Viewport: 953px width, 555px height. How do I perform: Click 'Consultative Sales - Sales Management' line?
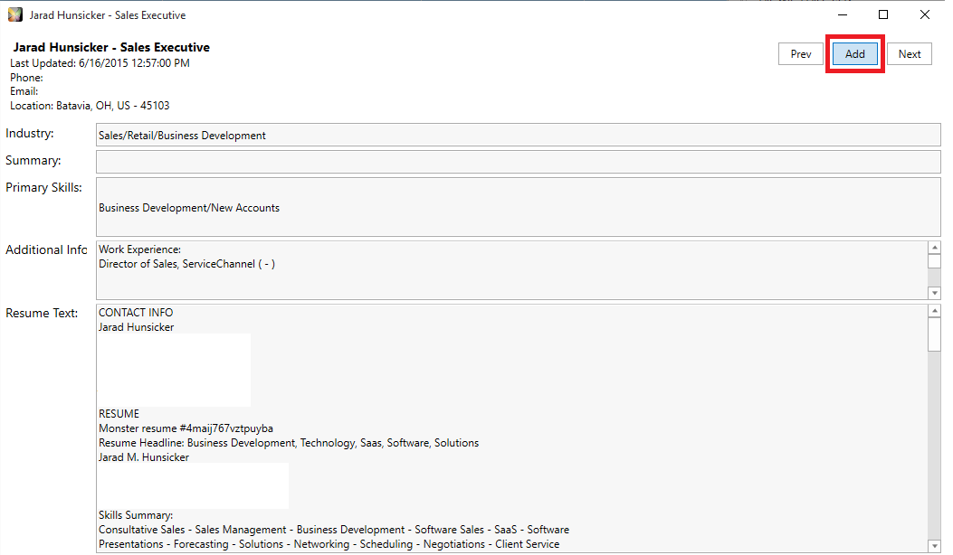(334, 530)
